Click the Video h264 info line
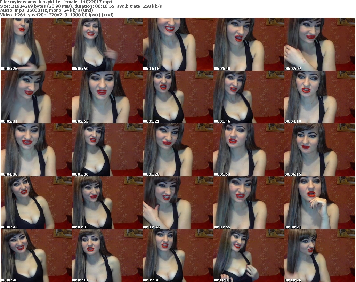The image size is (356, 282). [57, 15]
